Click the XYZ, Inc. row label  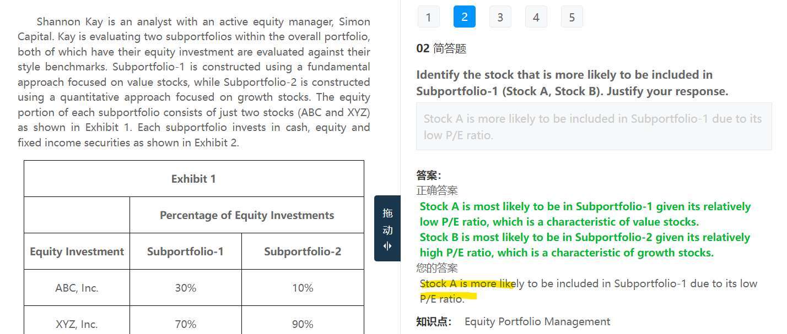77,324
